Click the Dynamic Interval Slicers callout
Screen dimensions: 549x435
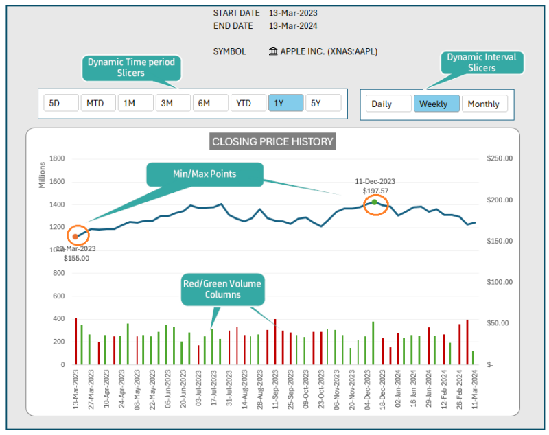[482, 62]
